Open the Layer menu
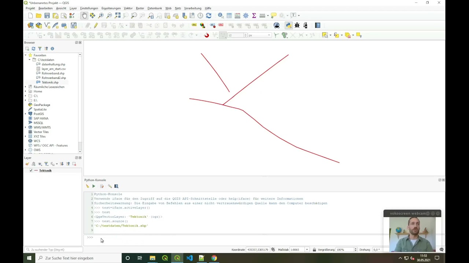Image resolution: width=469 pixels, height=263 pixels. [73, 8]
